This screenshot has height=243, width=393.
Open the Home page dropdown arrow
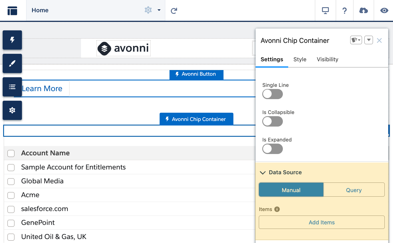[159, 10]
